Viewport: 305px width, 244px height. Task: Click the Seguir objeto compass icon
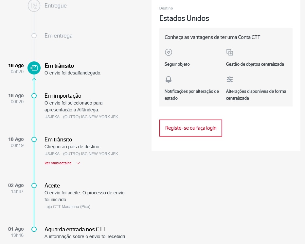(x=169, y=52)
